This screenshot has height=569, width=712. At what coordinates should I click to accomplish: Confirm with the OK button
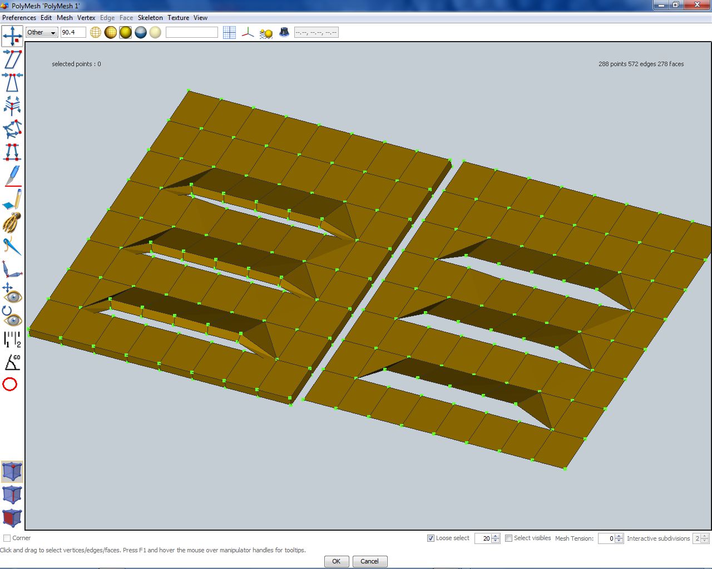(x=337, y=561)
